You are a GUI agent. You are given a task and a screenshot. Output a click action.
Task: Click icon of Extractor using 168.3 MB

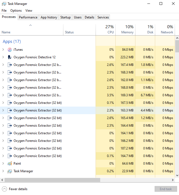click(10, 72)
